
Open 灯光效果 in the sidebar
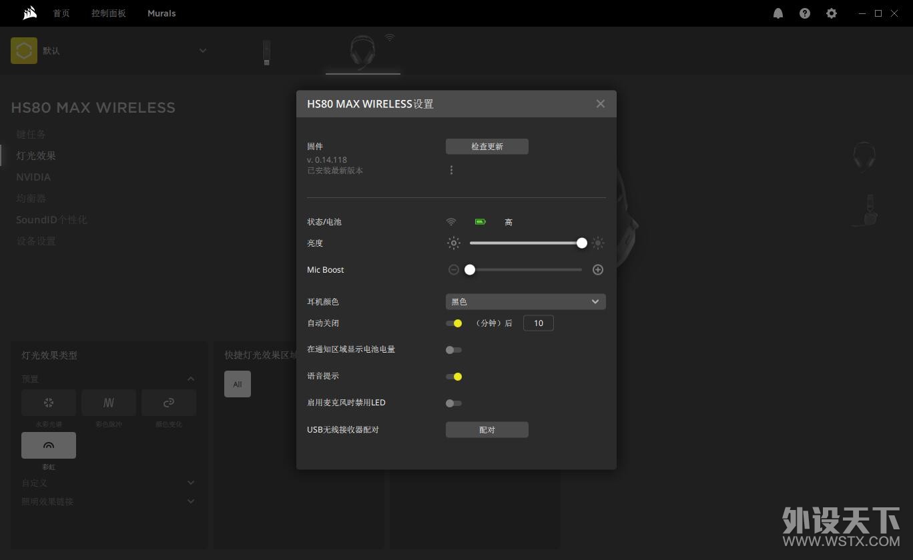pyautogui.click(x=36, y=155)
